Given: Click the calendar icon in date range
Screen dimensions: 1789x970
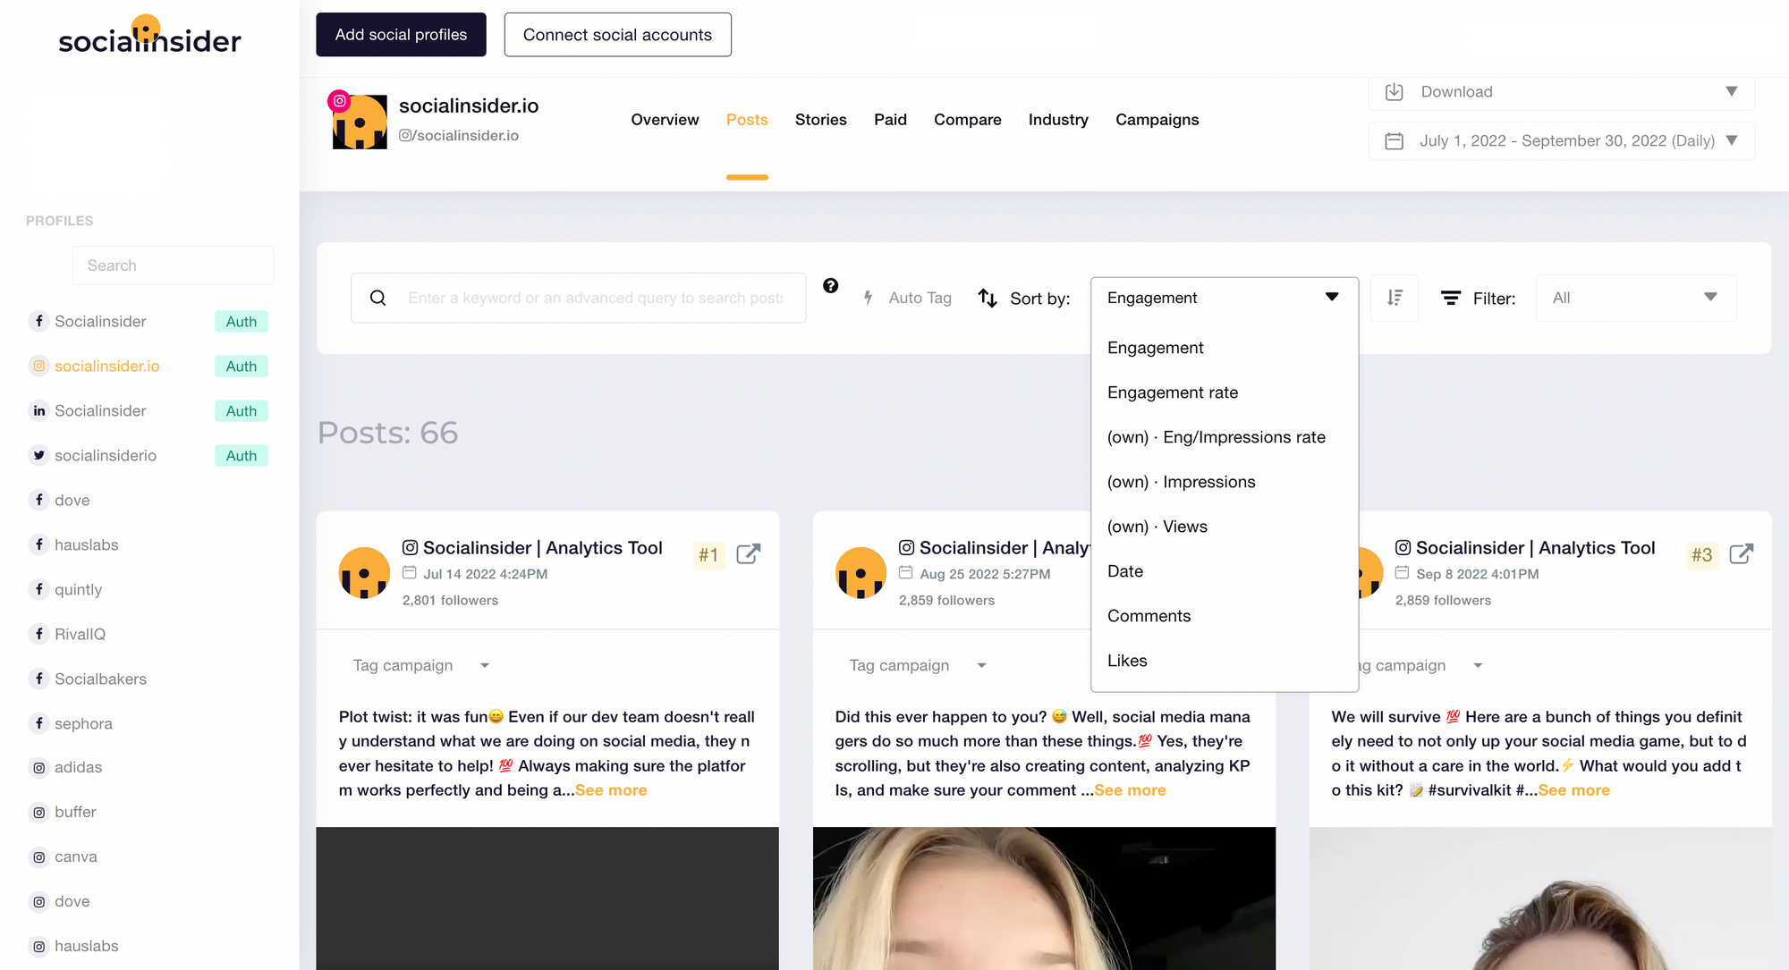Looking at the screenshot, I should pyautogui.click(x=1394, y=140).
